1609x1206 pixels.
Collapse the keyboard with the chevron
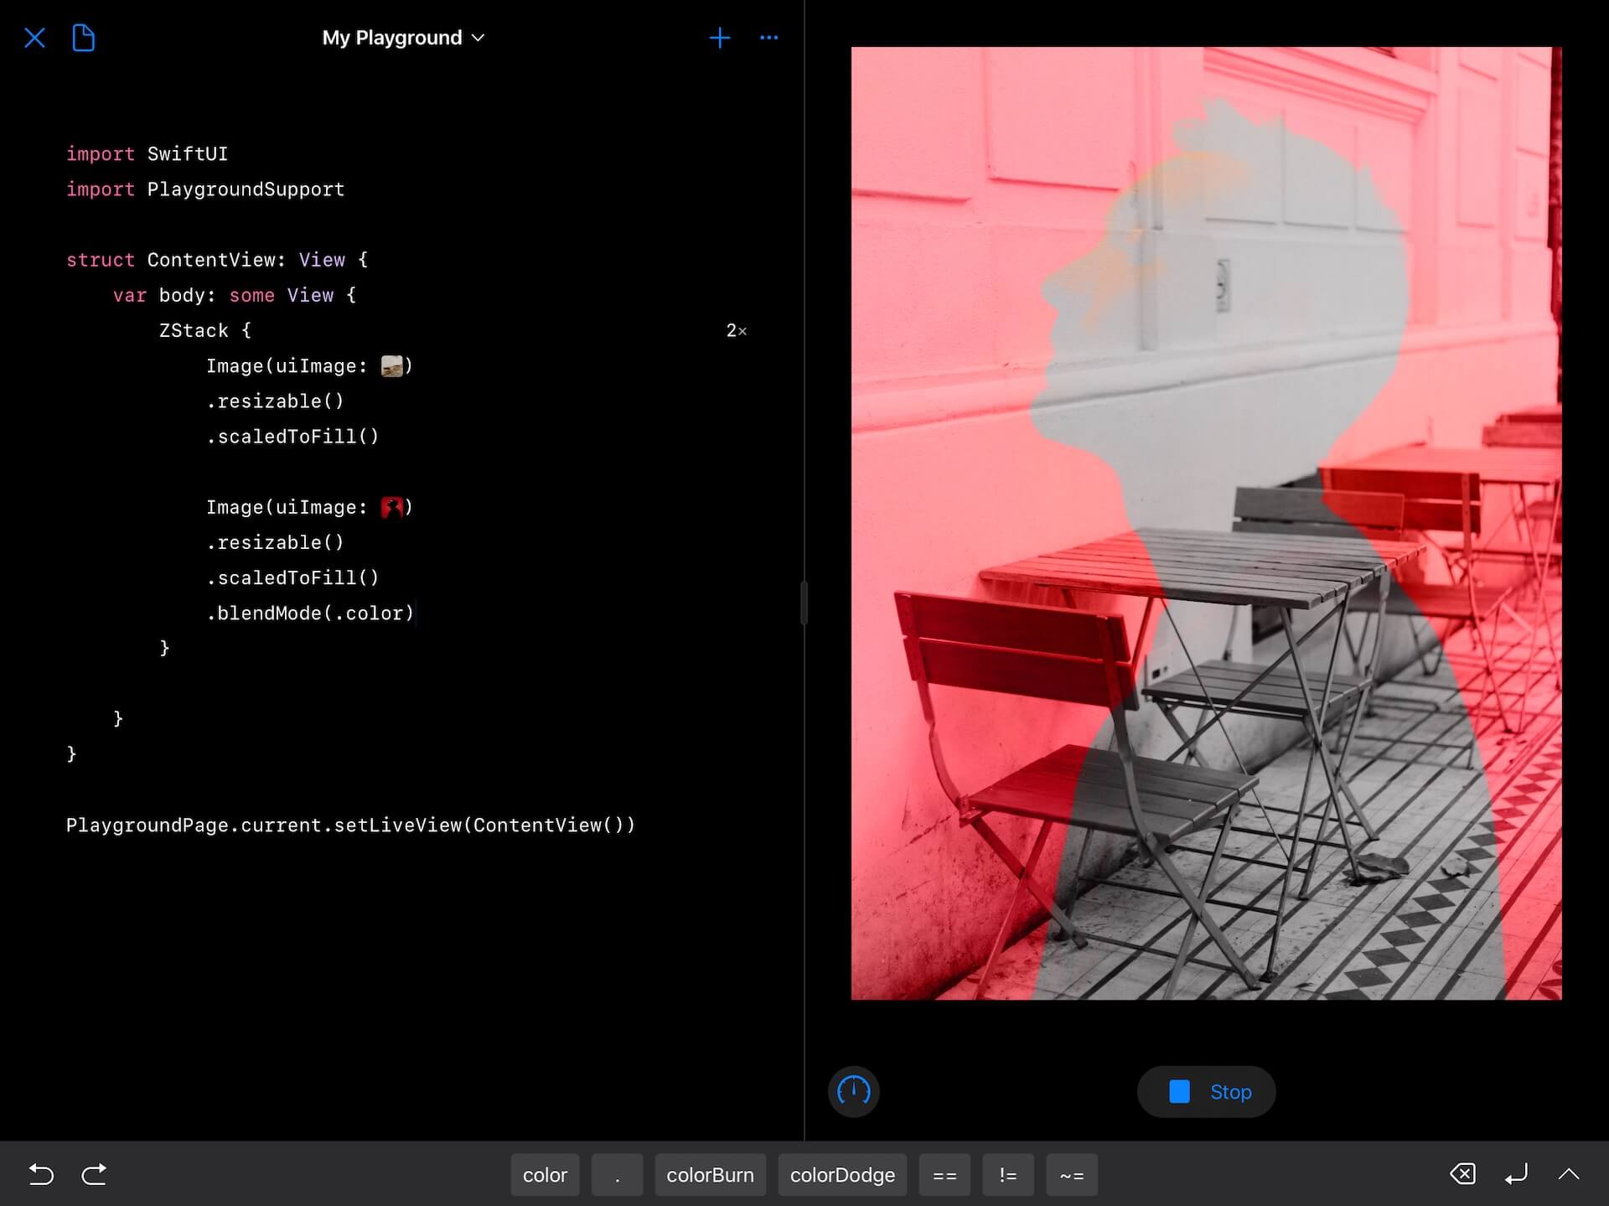tap(1569, 1175)
